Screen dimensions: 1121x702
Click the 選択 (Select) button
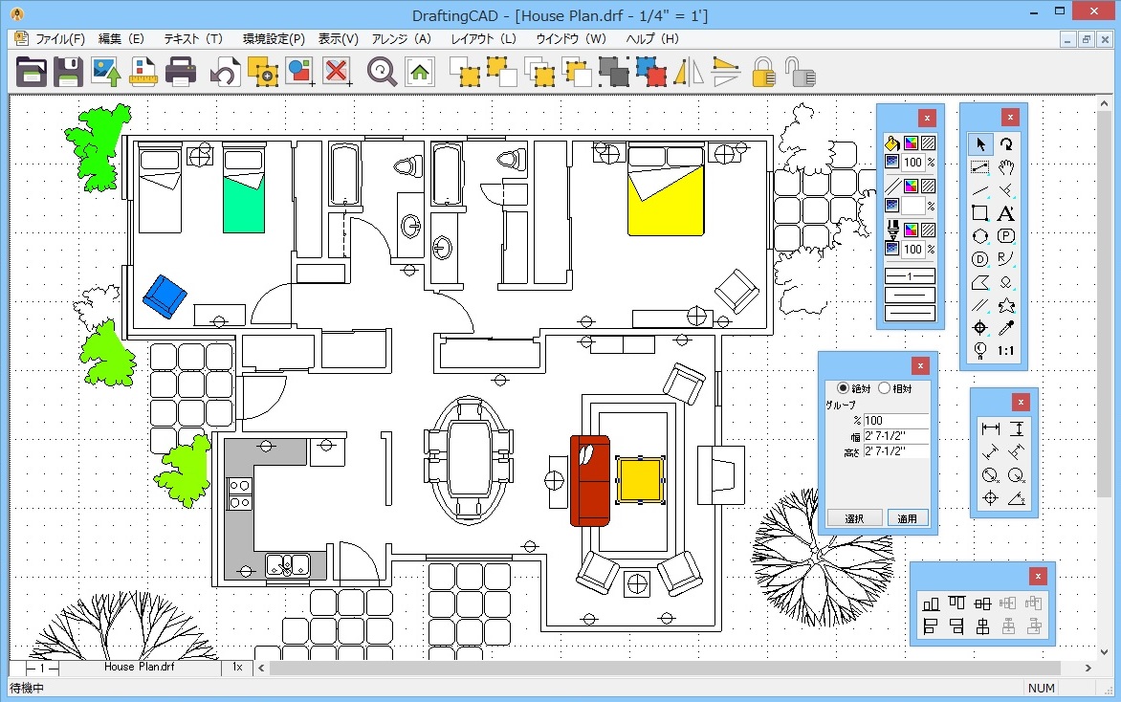coord(854,518)
